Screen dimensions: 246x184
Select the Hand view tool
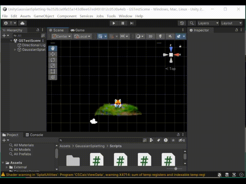click(x=53, y=48)
